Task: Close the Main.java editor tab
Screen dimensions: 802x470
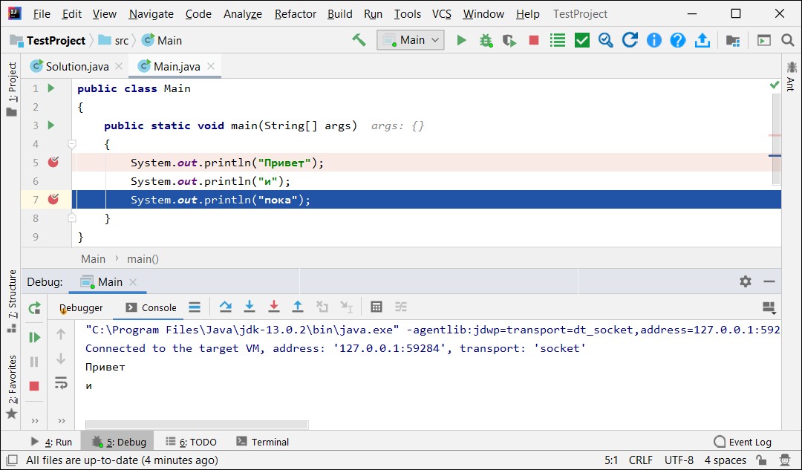Action: tap(211, 66)
